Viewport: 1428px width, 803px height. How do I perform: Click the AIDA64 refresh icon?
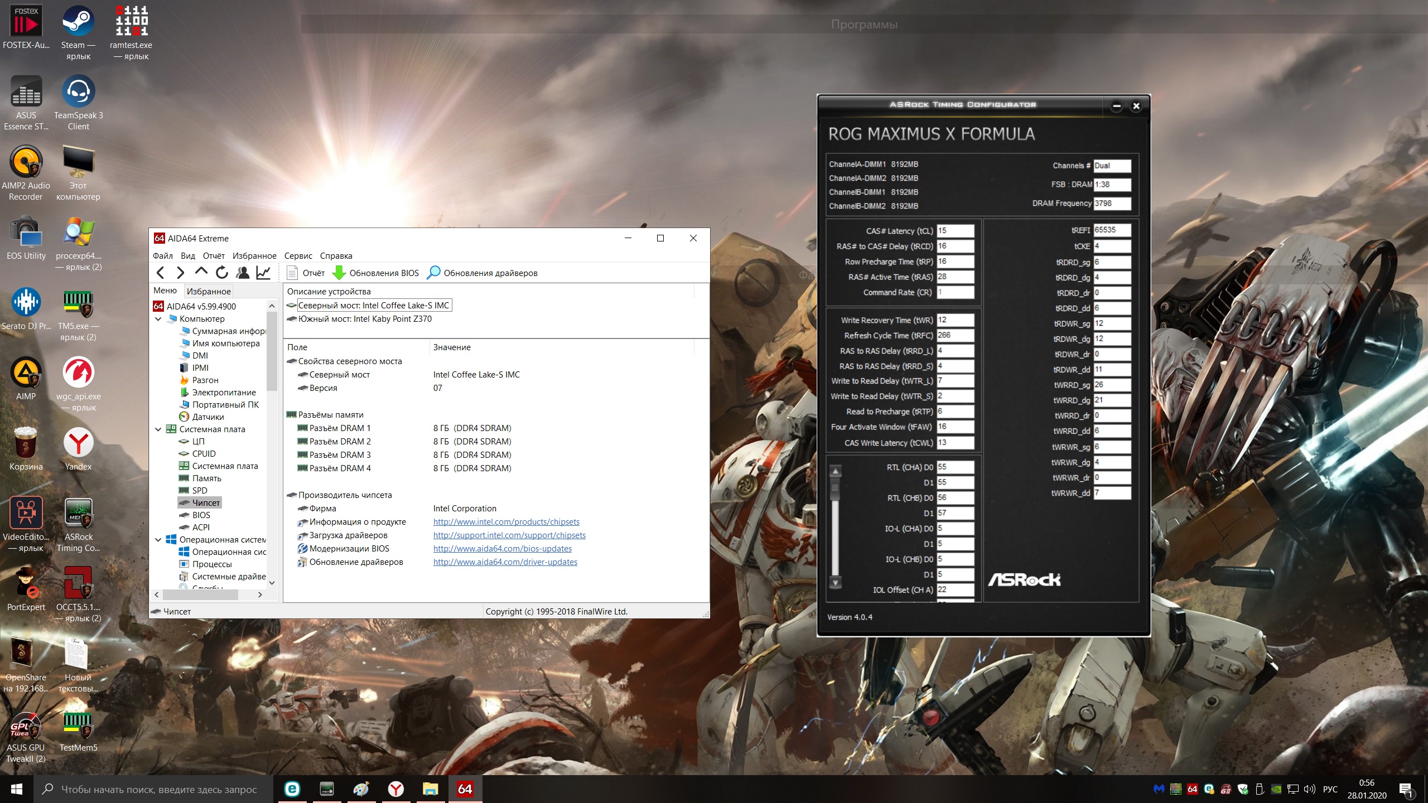[x=222, y=273]
